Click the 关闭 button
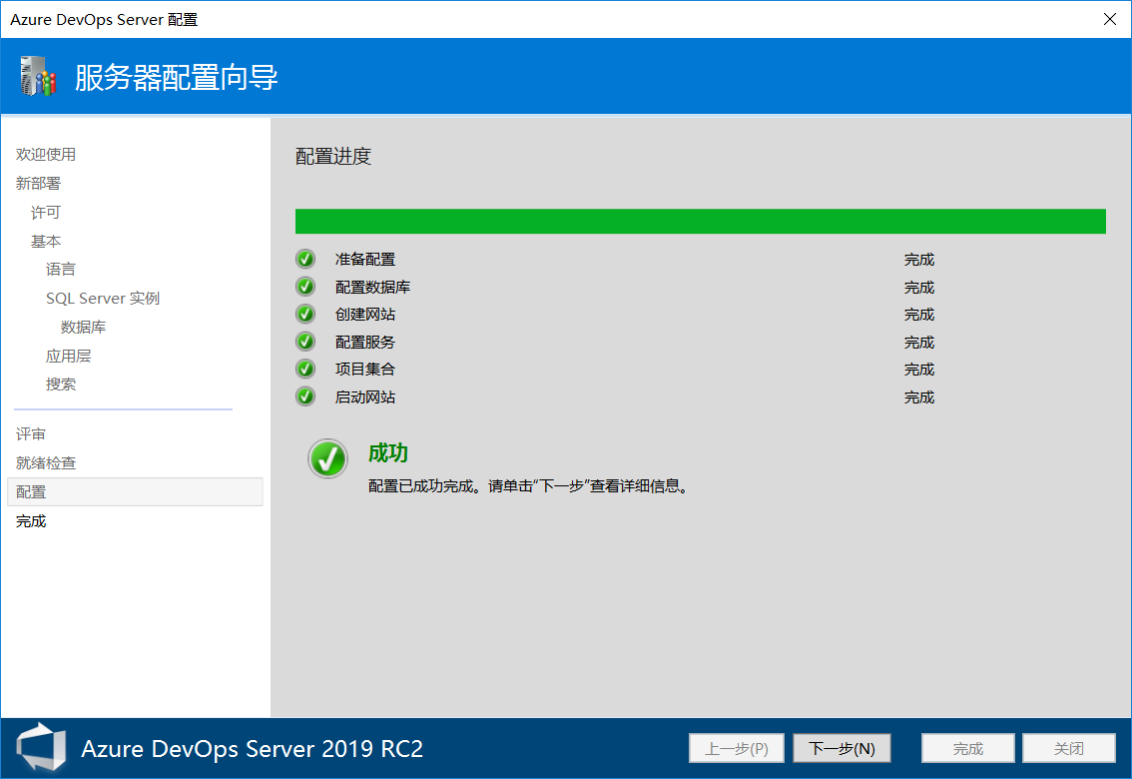 coord(1068,747)
